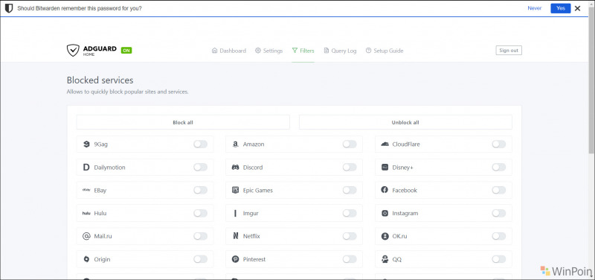Click the Query Log document icon

[327, 51]
